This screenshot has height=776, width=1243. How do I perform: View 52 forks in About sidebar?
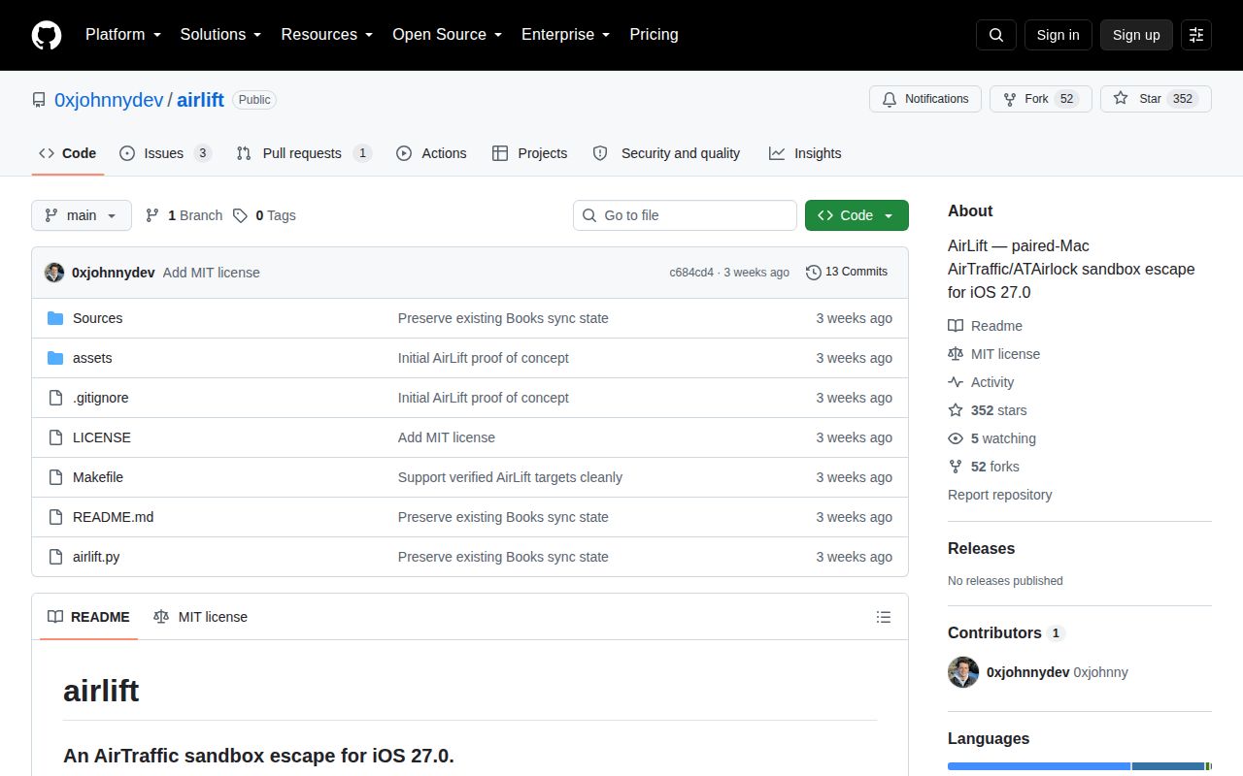984,467
